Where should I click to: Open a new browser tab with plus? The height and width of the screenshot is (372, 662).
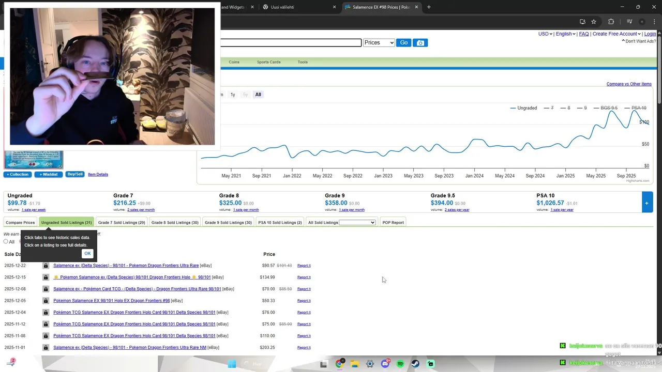pyautogui.click(x=429, y=7)
